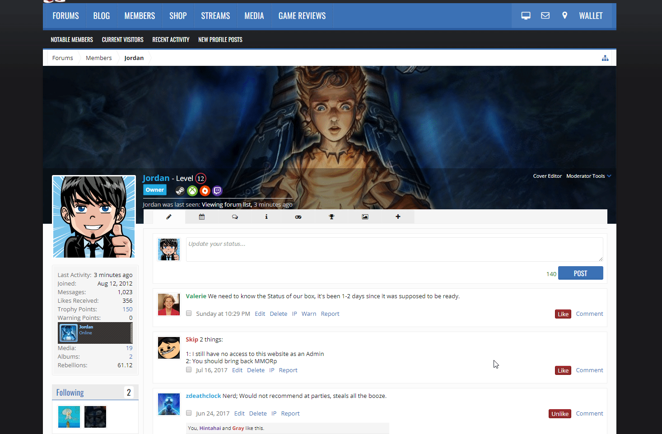This screenshot has width=662, height=434.
Task: Open the Streams menu
Action: tap(215, 16)
